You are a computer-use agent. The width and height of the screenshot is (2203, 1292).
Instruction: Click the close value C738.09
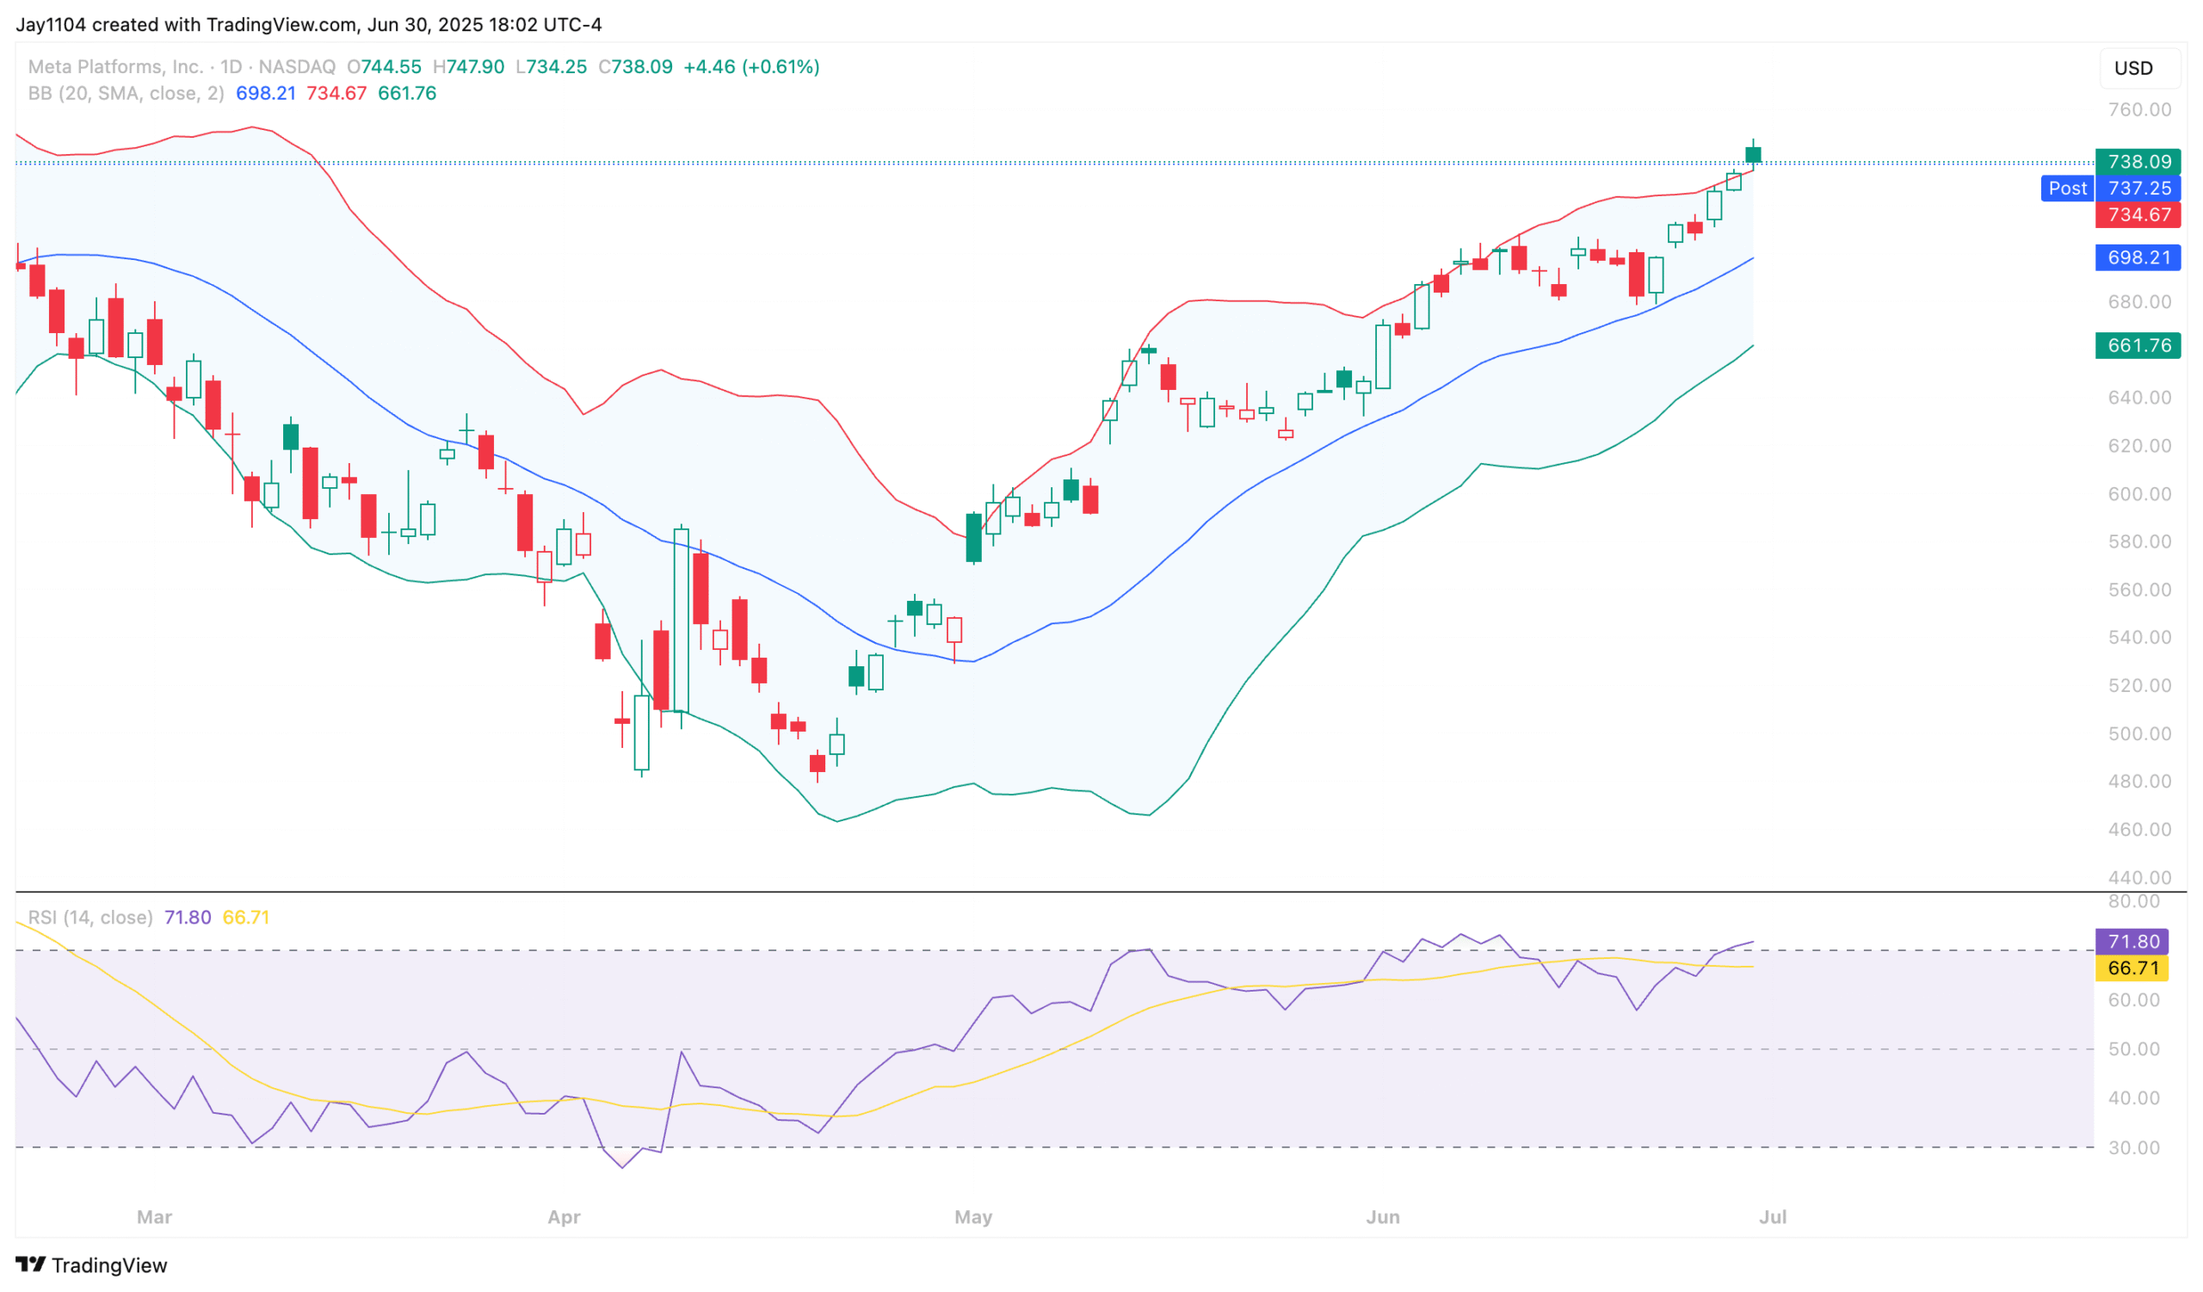click(636, 66)
